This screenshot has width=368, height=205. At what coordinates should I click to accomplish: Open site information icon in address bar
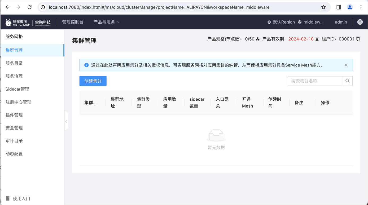click(43, 7)
